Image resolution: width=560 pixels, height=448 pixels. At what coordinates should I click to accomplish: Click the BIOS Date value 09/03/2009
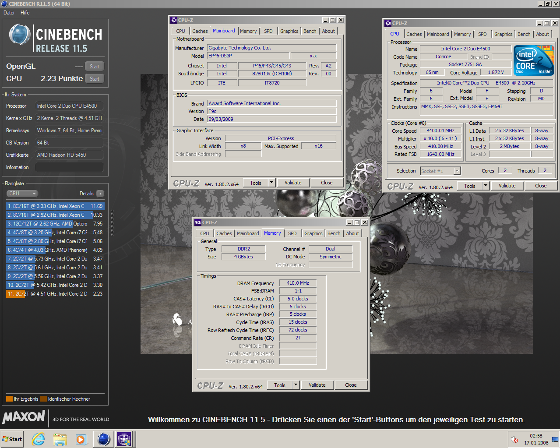272,119
